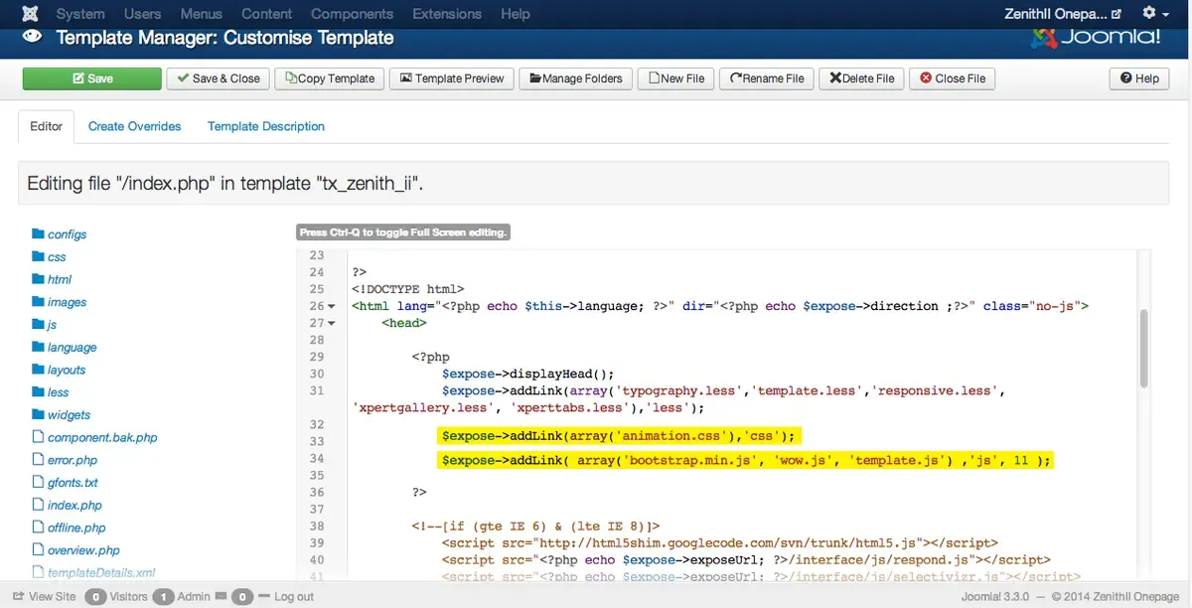Image resolution: width=1192 pixels, height=608 pixels.
Task: Click the eye icon beside Template Manager title
Action: tap(33, 38)
